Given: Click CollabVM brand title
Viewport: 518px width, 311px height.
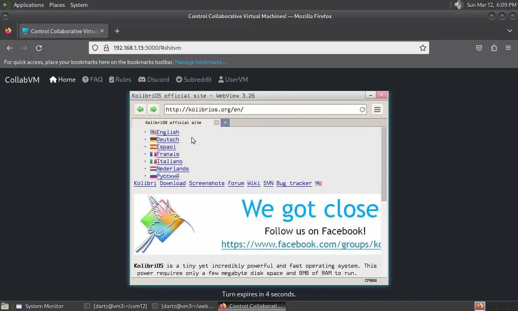Looking at the screenshot, I should coord(22,80).
